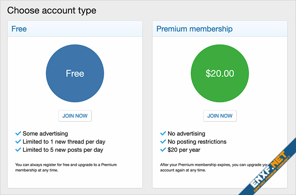Select the Premium membership panel header

[x=220, y=29]
